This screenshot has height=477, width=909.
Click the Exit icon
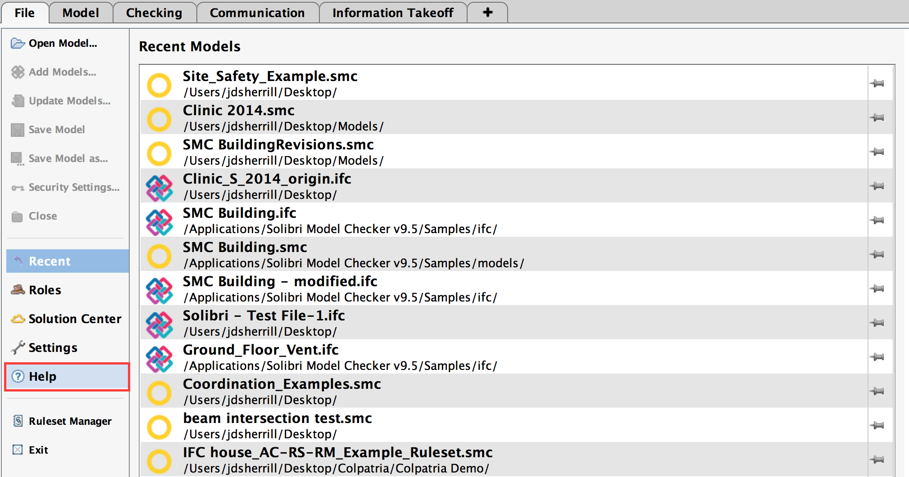pos(18,450)
